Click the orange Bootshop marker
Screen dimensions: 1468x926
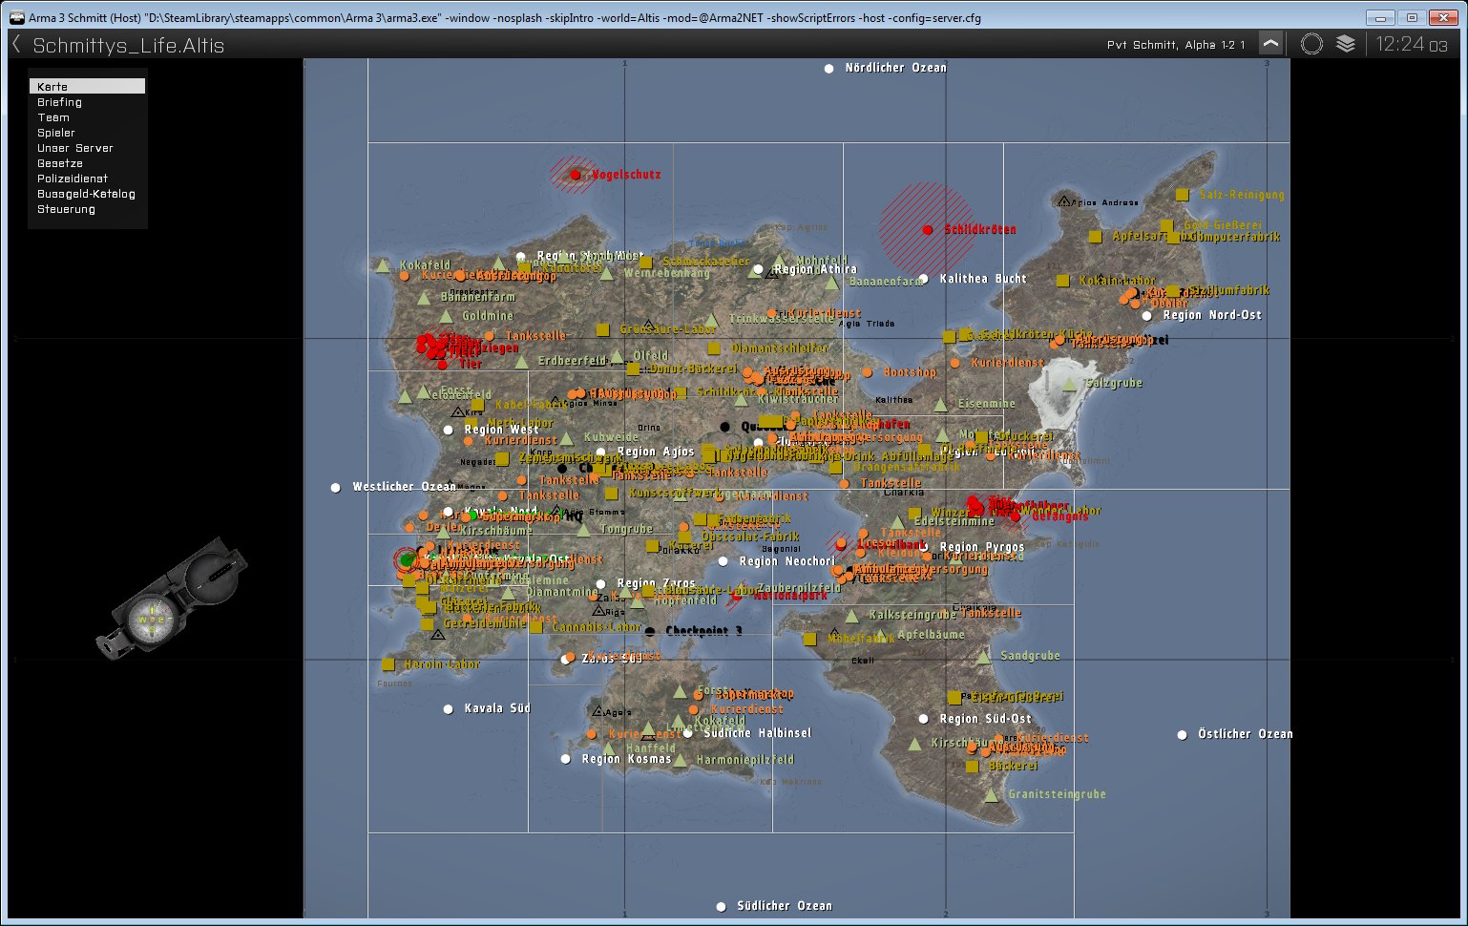point(867,373)
